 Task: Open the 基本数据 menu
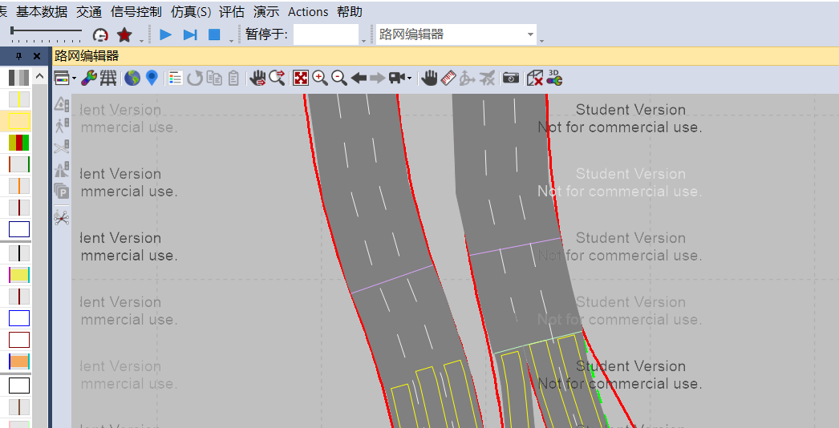click(x=42, y=12)
